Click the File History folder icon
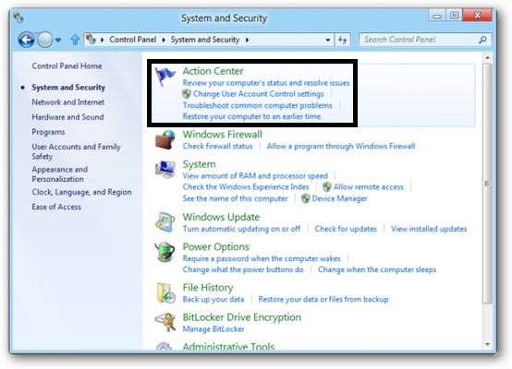512x369 pixels. 165,292
